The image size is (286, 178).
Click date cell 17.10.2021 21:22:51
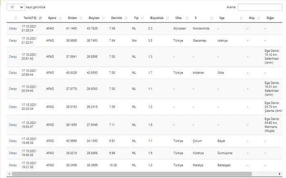coord(29,40)
